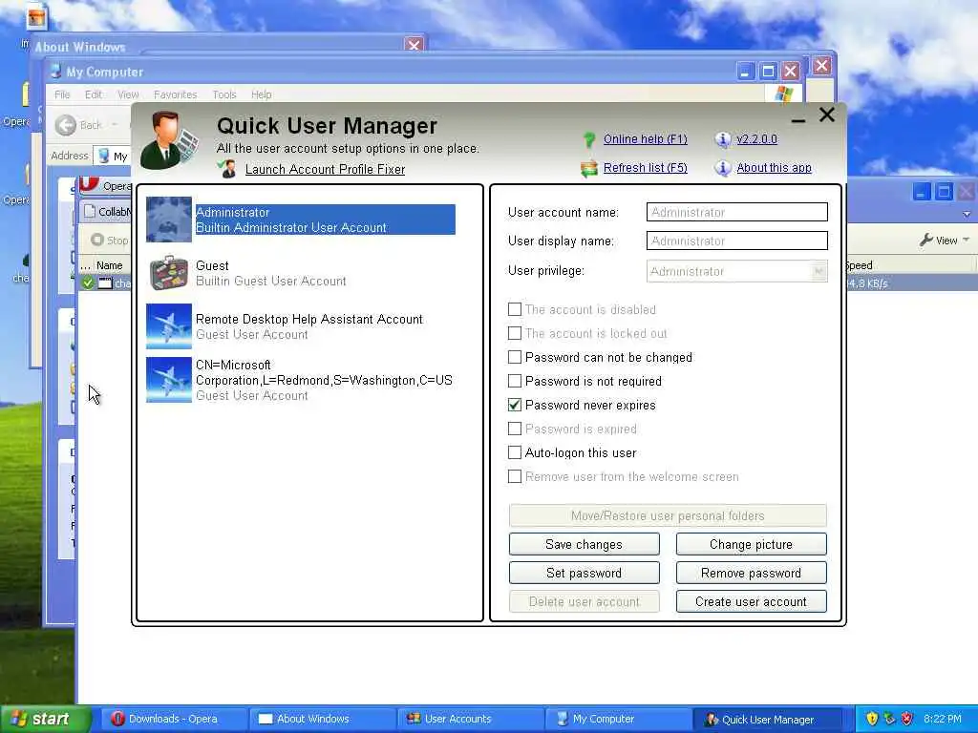
Task: Close the Quick User Manager window
Action: point(826,115)
